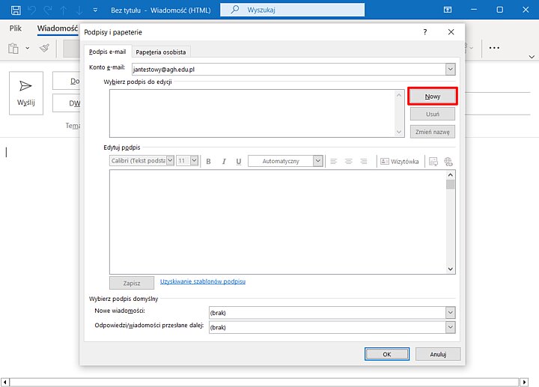The image size is (539, 387).
Task: Cancel the dialog with Anuluj
Action: point(438,354)
